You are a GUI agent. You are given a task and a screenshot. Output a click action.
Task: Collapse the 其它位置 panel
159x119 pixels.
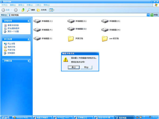click(28, 39)
